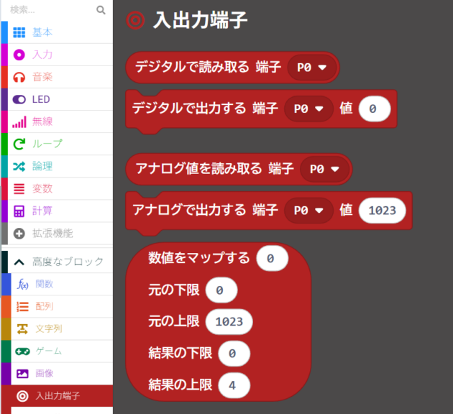Click the 計算 calculator icon

pyautogui.click(x=19, y=211)
